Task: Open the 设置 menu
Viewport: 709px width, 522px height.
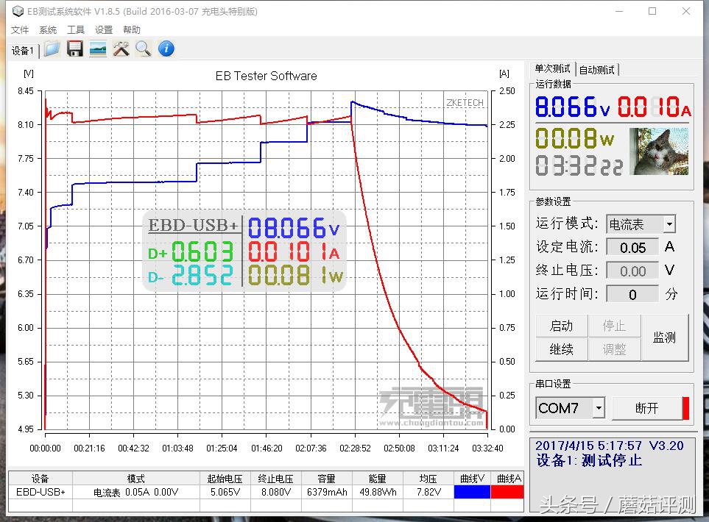Action: point(104,30)
